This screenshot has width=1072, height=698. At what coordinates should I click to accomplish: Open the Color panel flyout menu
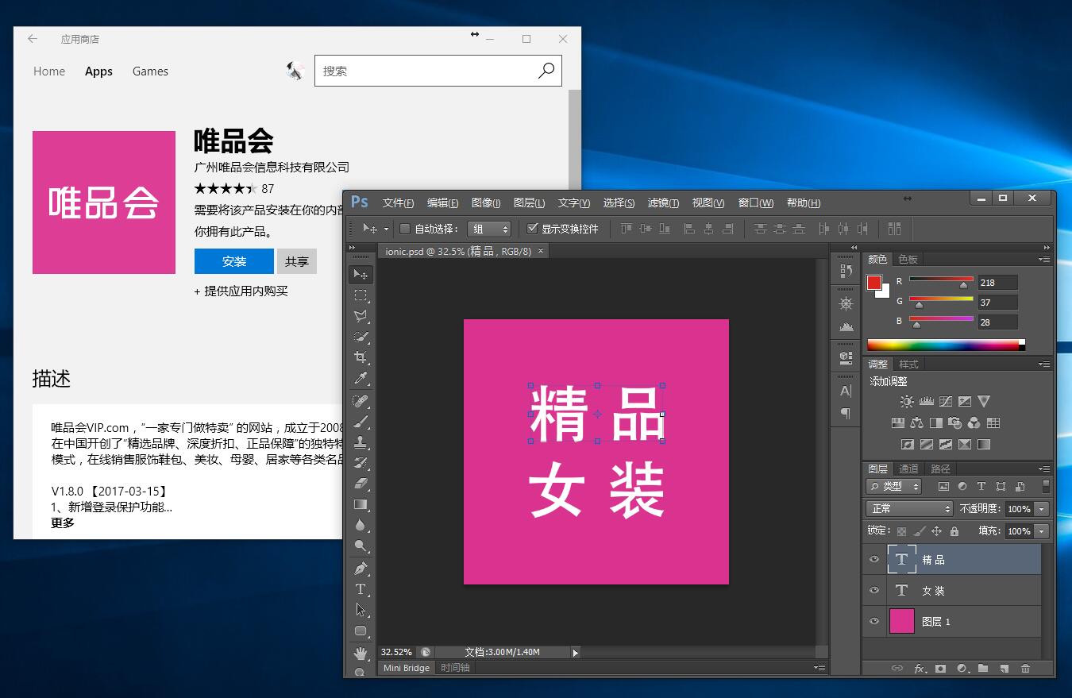[1043, 260]
